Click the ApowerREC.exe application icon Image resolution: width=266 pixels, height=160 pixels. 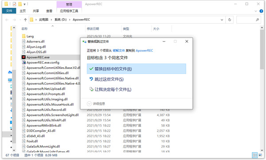click(24, 57)
